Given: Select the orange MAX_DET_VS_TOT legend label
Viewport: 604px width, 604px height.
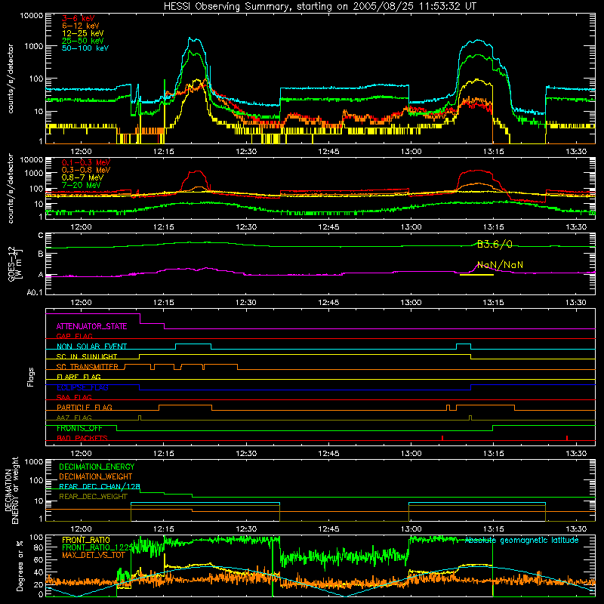Looking at the screenshot, I should pyautogui.click(x=94, y=555).
